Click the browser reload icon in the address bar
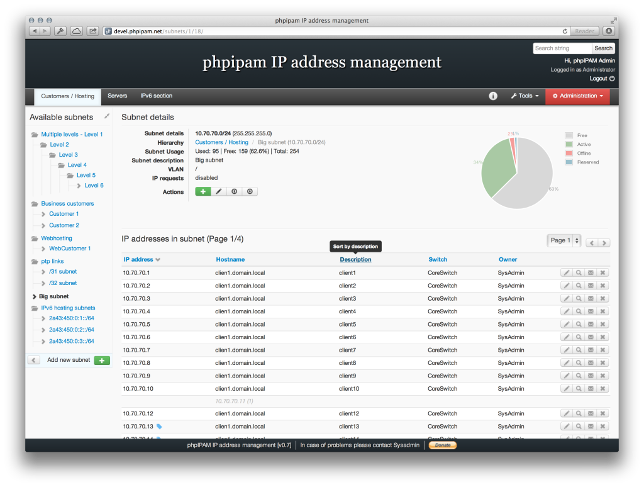 (x=565, y=31)
